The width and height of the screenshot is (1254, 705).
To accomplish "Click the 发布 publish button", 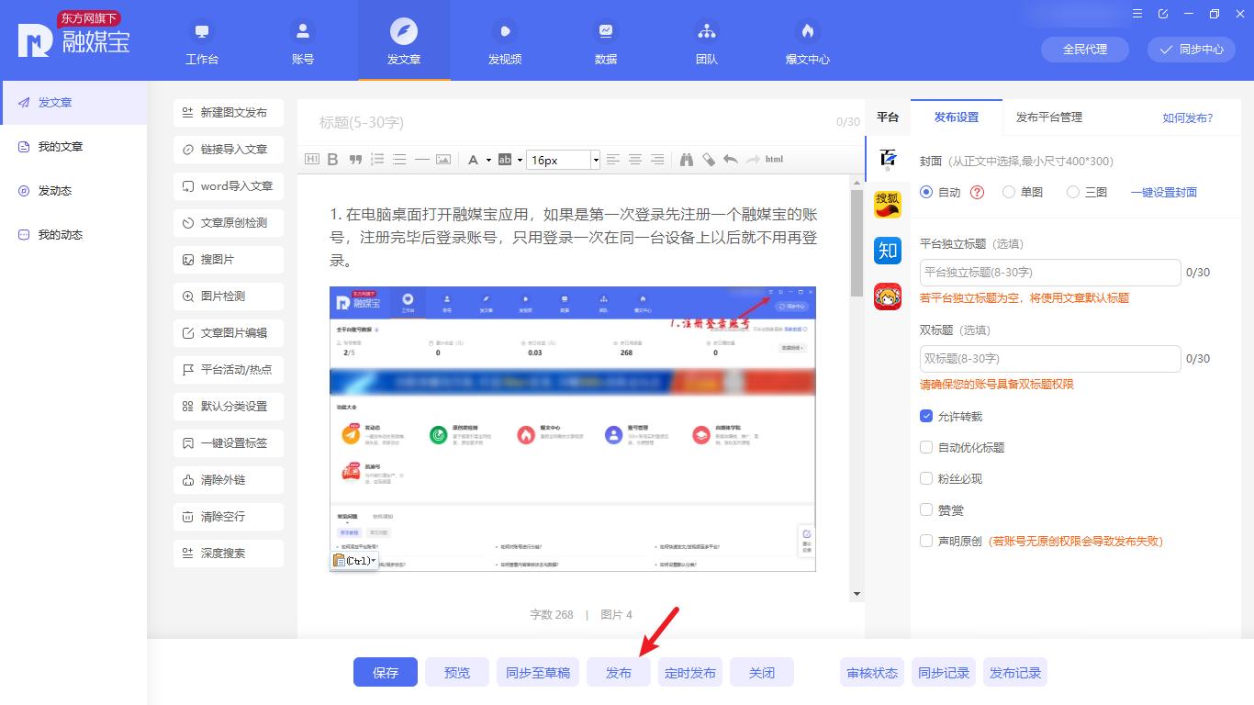I will pyautogui.click(x=618, y=672).
